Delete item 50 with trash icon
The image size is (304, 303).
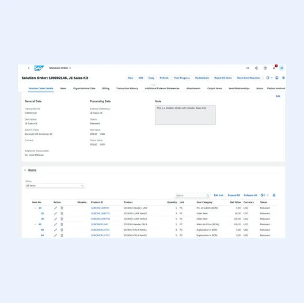pyautogui.click(x=62, y=230)
